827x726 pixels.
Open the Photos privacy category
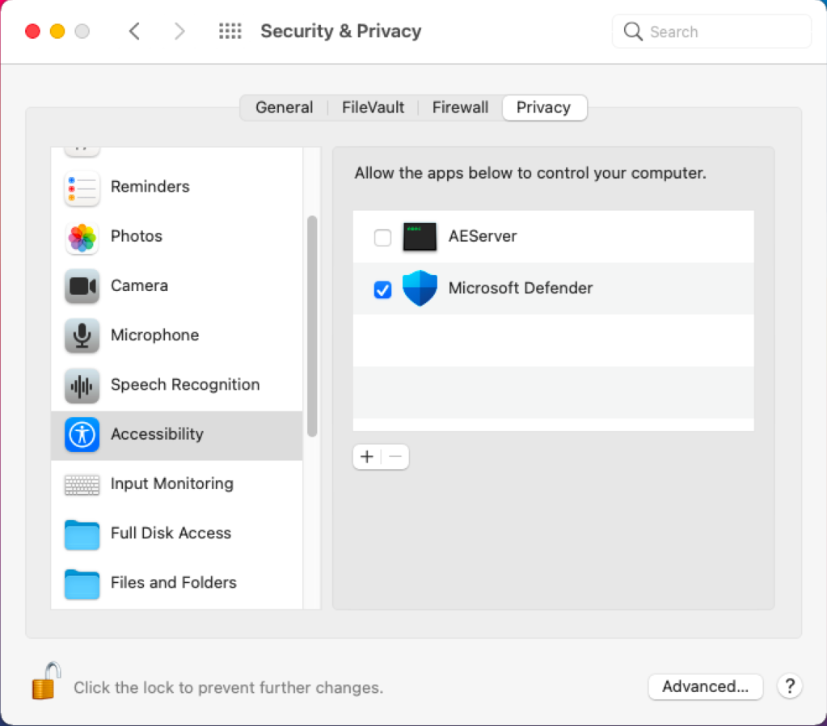click(177, 236)
